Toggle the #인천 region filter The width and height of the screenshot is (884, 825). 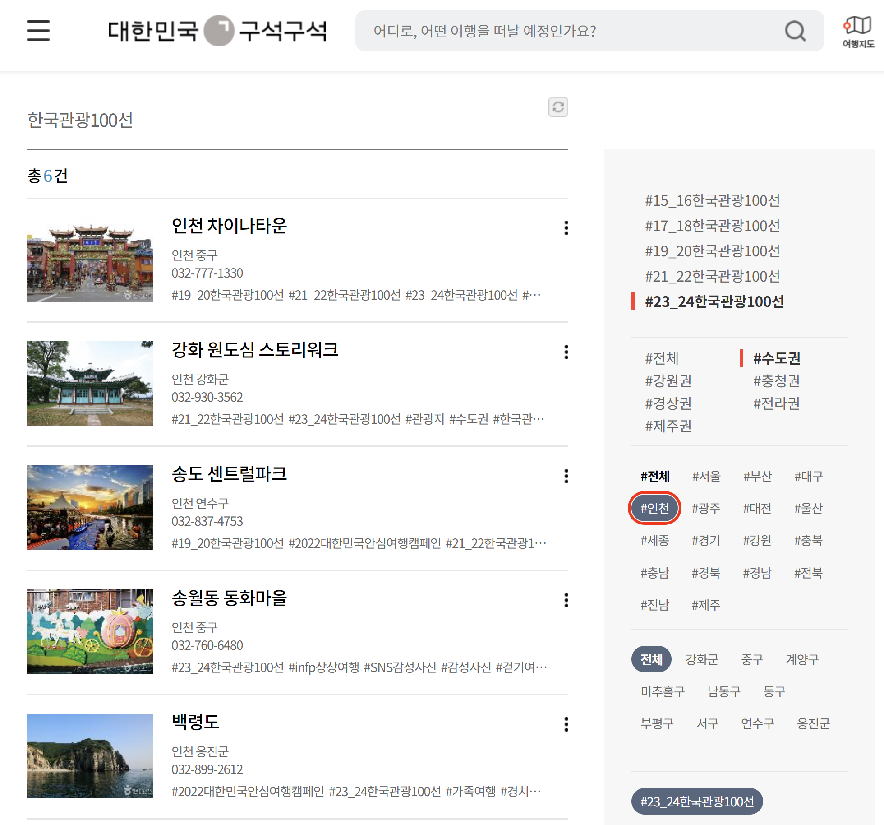(654, 508)
